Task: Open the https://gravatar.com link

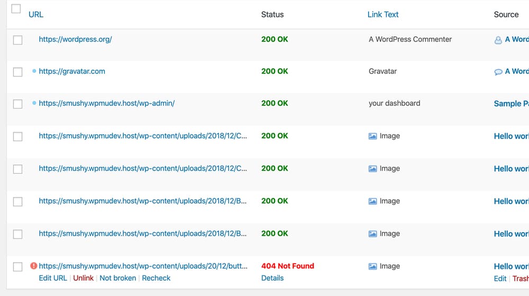Action: (x=72, y=71)
